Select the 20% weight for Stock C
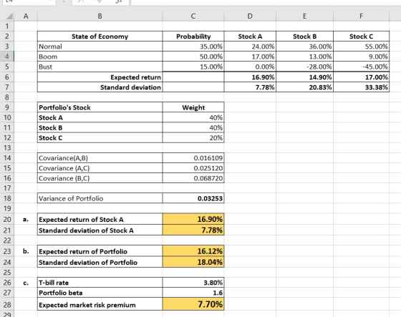This screenshot has height=317, width=401. coord(193,138)
